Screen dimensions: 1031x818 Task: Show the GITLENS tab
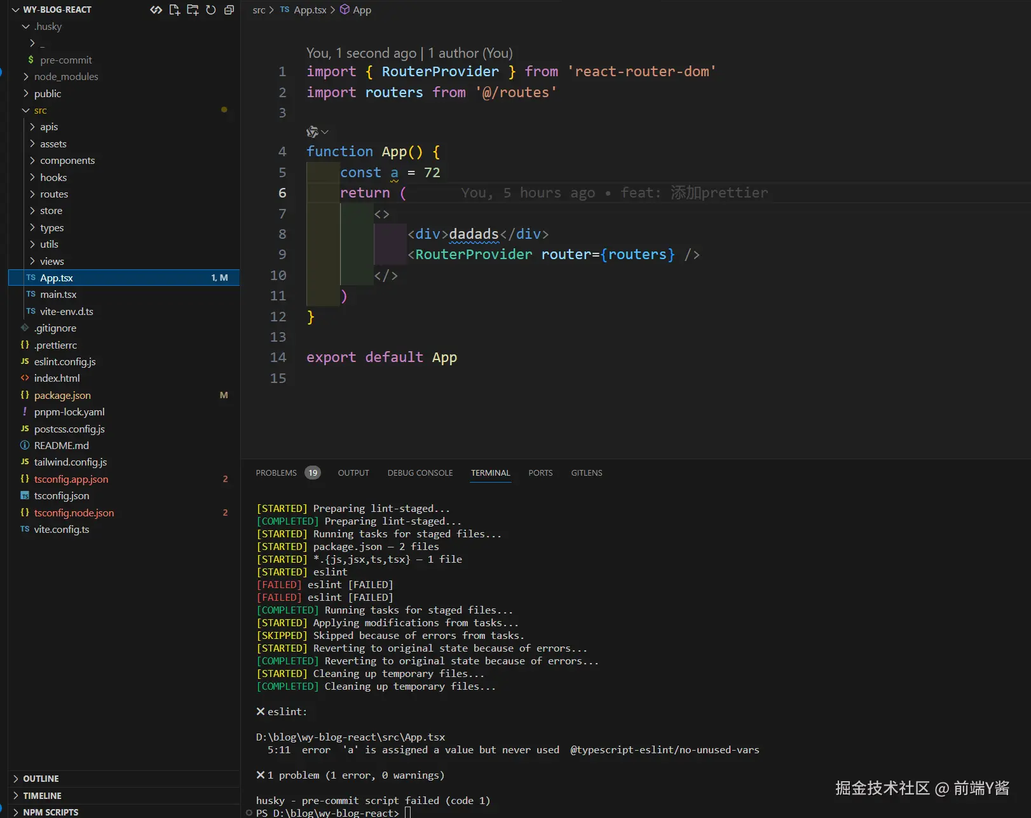coord(587,473)
